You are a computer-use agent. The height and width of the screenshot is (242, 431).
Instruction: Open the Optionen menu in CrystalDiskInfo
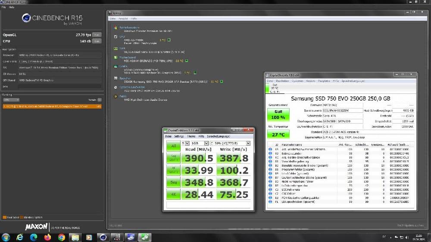(297, 81)
